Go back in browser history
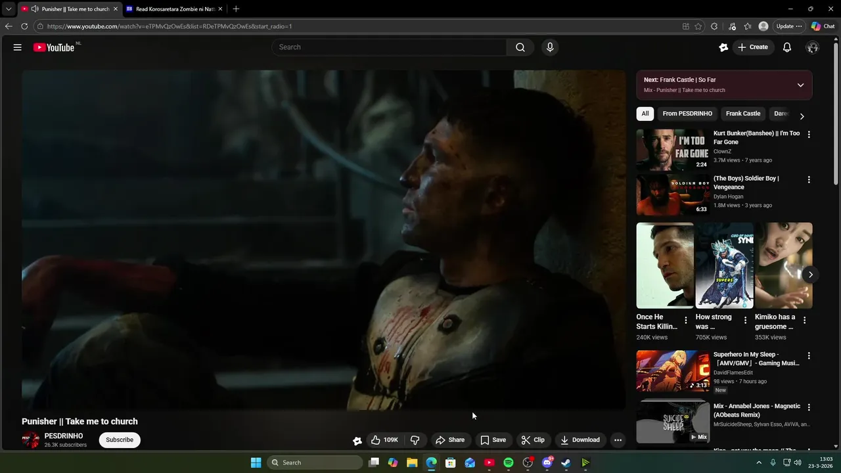Image resolution: width=841 pixels, height=473 pixels. pos(9,26)
